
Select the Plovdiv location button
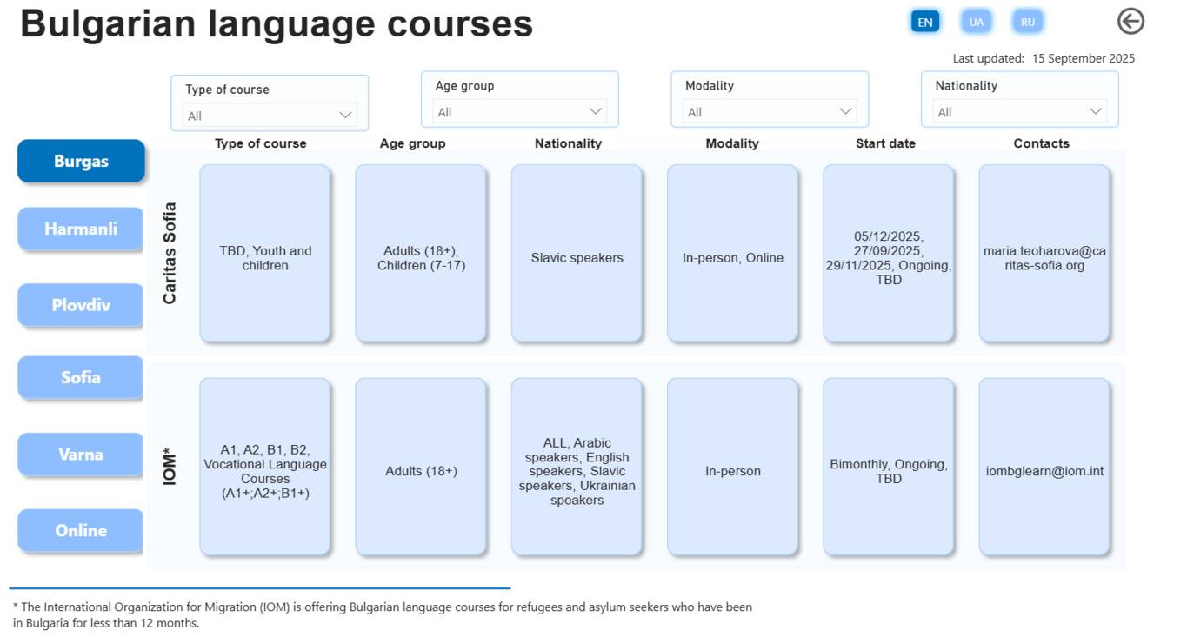[x=81, y=305]
